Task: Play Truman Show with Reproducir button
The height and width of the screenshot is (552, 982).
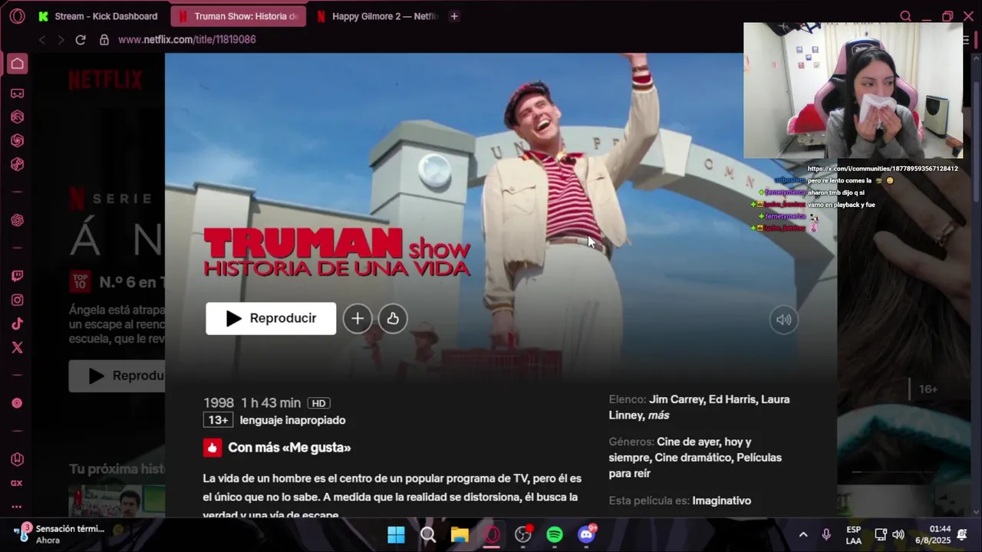Action: [x=271, y=319]
